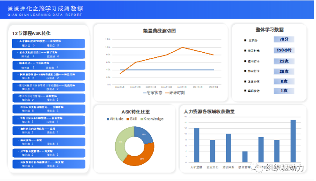
Task: Click the WeChat logo in the watermark
Action: pyautogui.click(x=257, y=168)
